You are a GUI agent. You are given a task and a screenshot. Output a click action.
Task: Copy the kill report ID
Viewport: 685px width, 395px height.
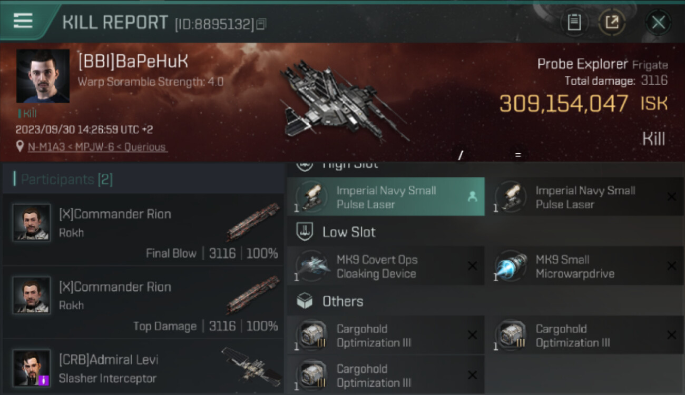(262, 24)
